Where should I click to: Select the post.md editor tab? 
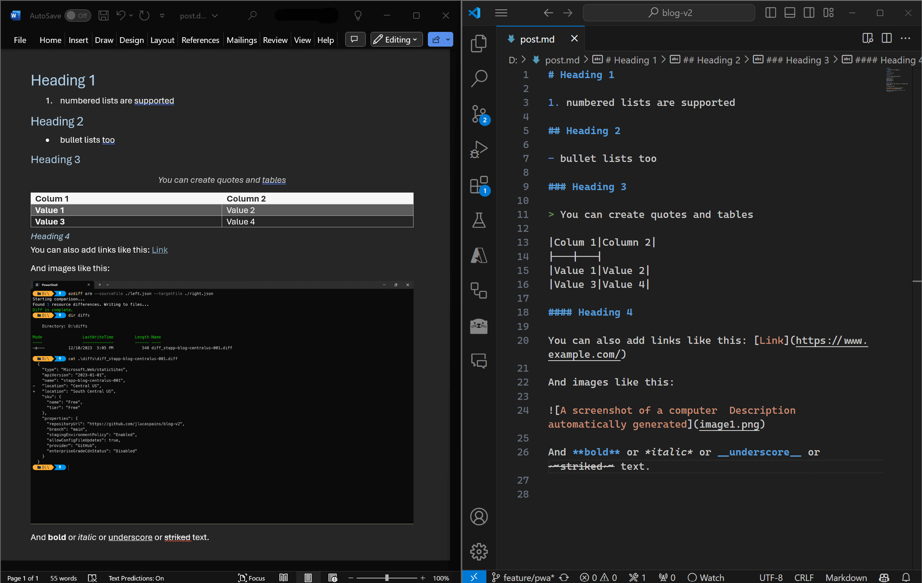click(x=537, y=39)
